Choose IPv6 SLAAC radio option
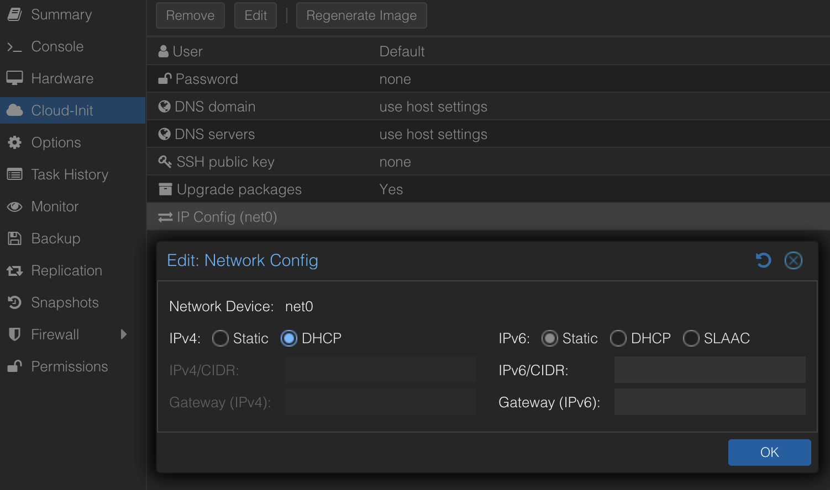This screenshot has height=490, width=830. click(x=691, y=338)
